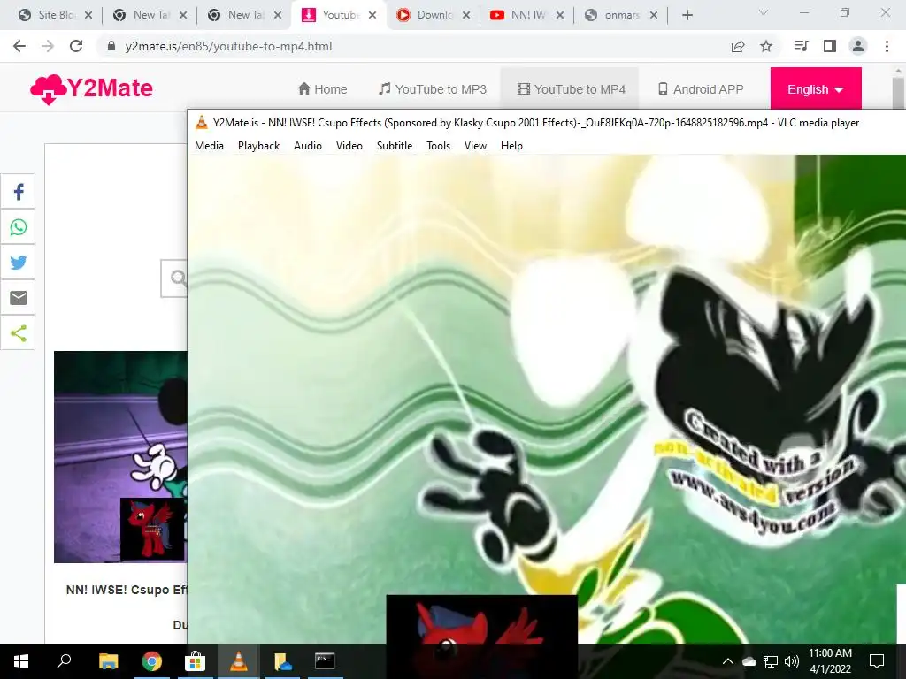The image size is (906, 679).
Task: Click OneDrive cloud tray icon
Action: click(x=749, y=661)
